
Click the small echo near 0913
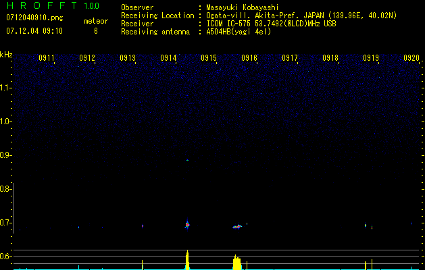[143, 226]
